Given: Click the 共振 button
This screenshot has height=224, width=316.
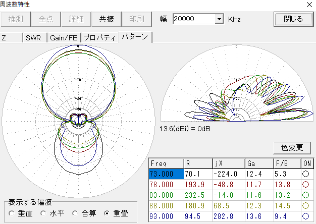Looking at the screenshot, I should pos(107,19).
